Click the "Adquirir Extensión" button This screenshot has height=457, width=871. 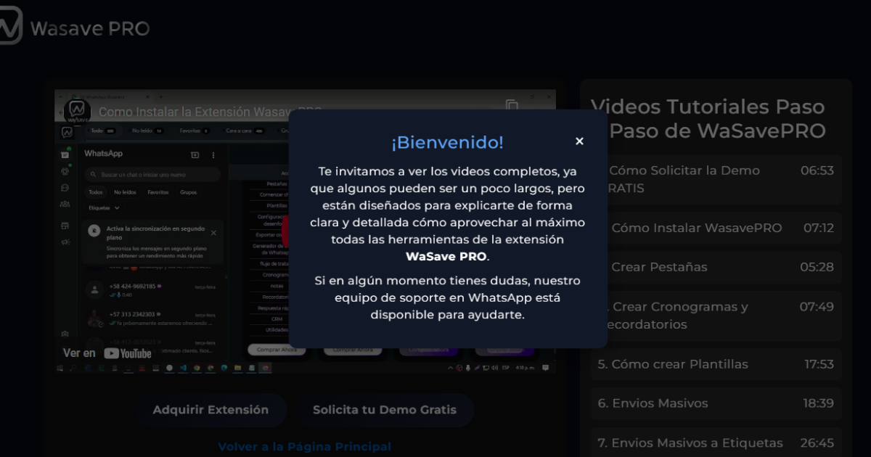click(x=213, y=410)
